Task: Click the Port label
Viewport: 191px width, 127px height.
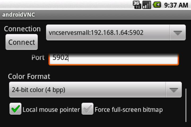Action: click(38, 57)
